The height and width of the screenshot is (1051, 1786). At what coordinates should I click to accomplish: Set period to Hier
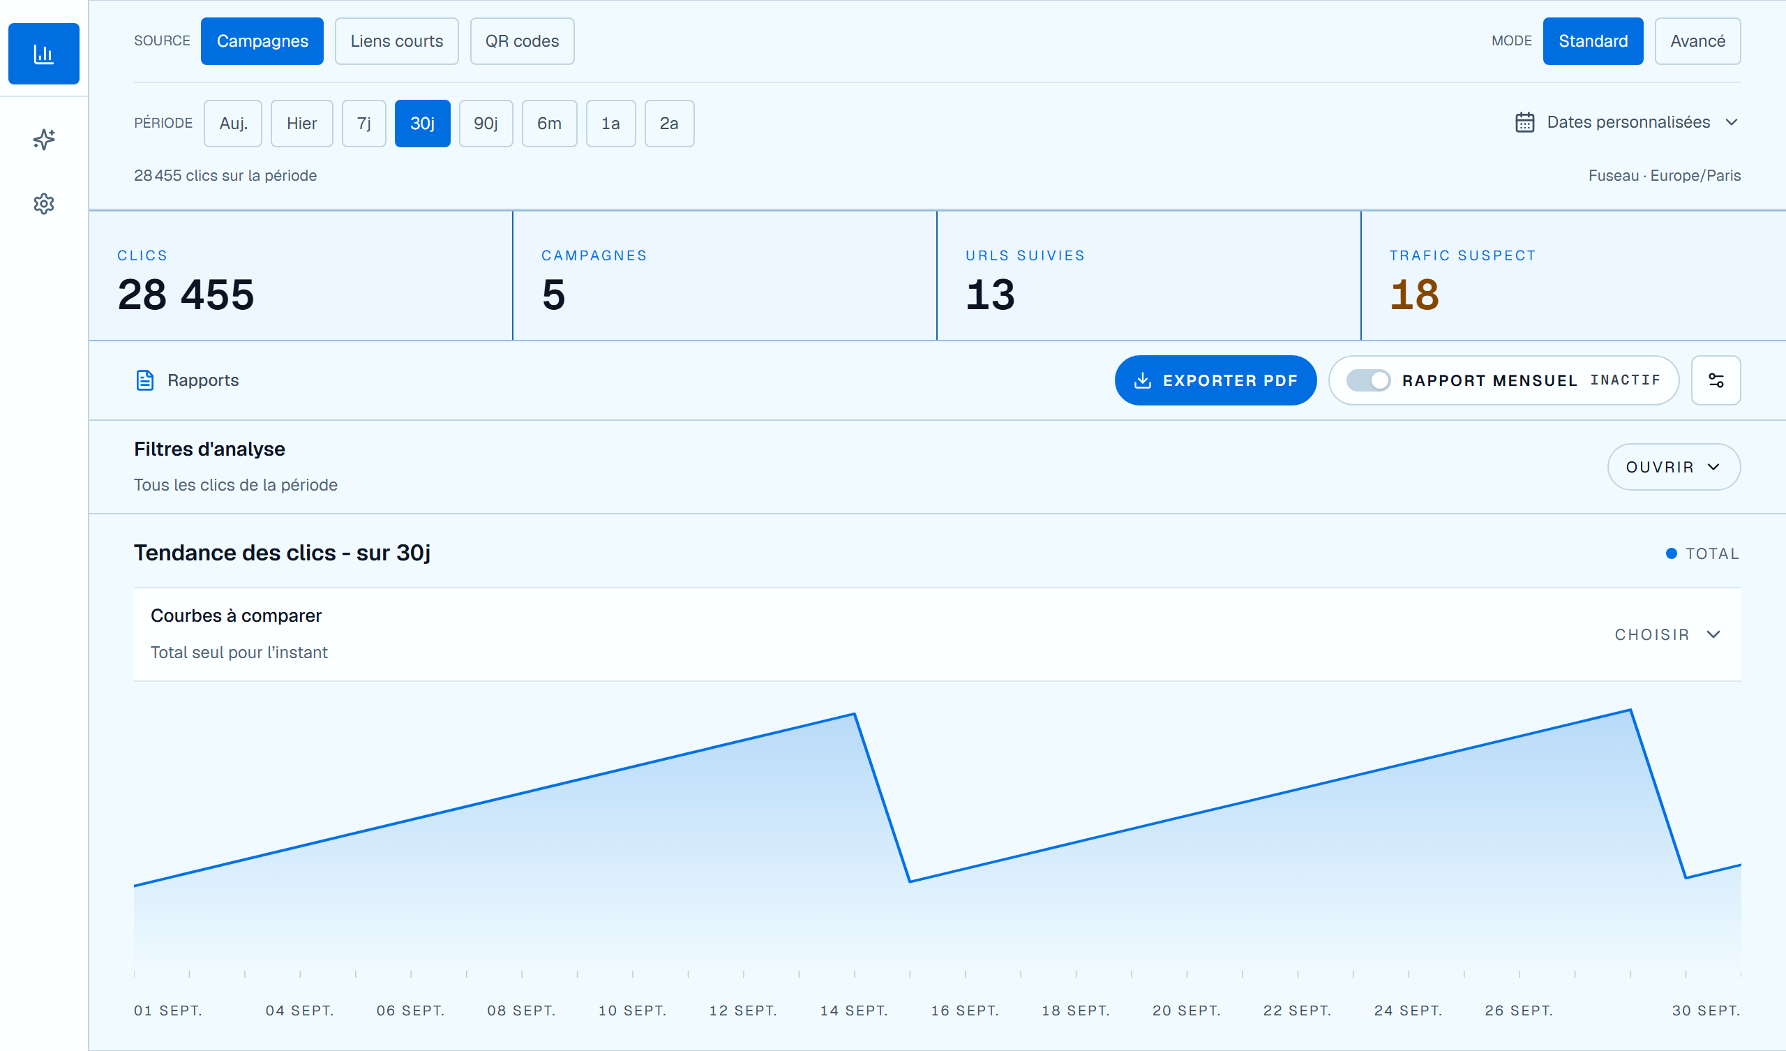302,124
